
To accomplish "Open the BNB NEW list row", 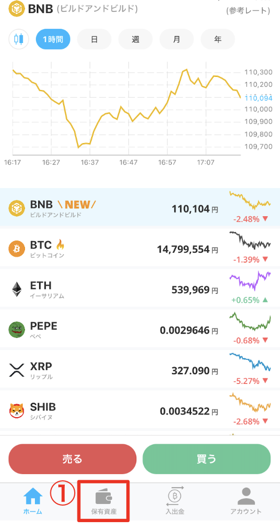I will [x=140, y=207].
